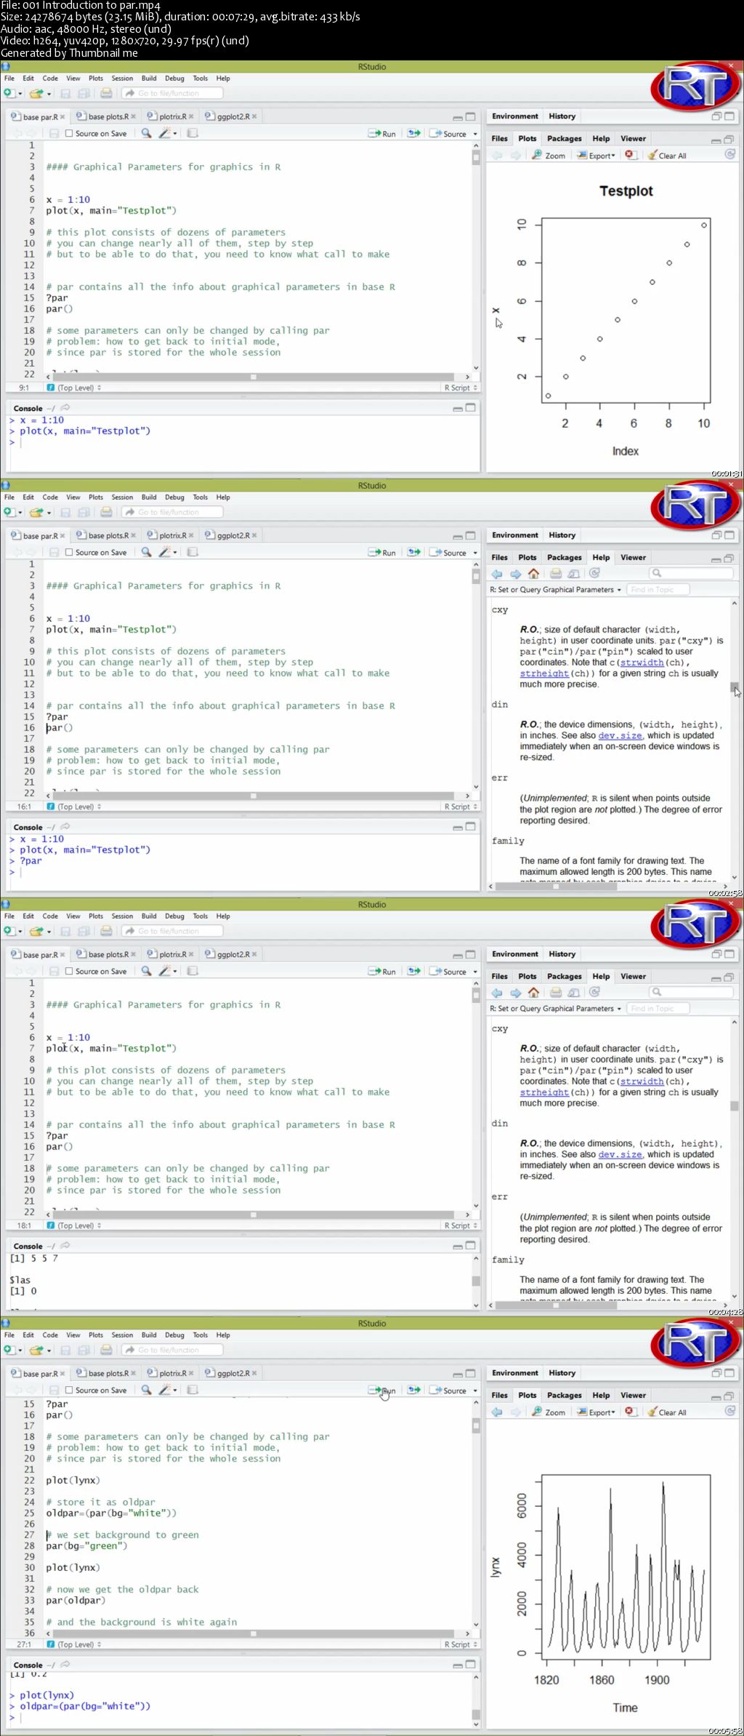Image resolution: width=744 pixels, height=1736 pixels.
Task: Open R Script type selector in Testplot frame
Action: [461, 388]
